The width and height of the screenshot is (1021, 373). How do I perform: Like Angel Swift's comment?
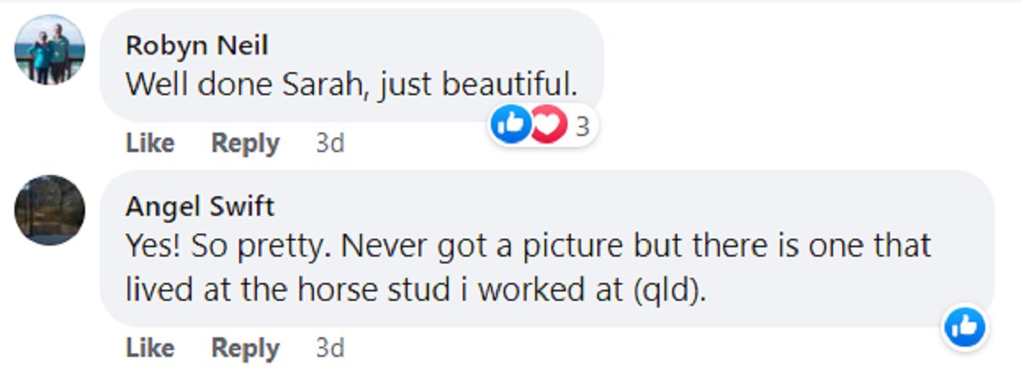[150, 348]
